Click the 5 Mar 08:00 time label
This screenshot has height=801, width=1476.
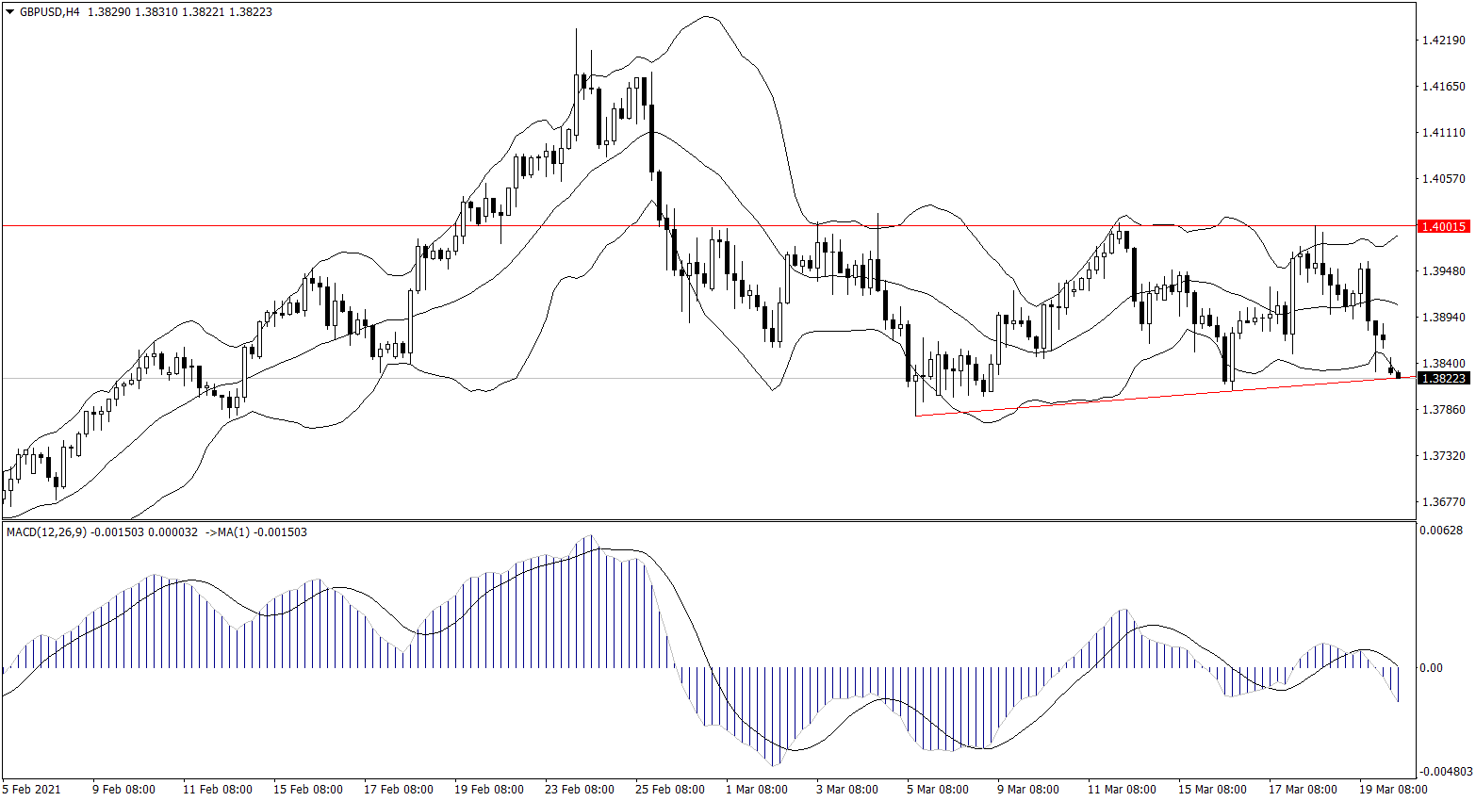(x=937, y=789)
